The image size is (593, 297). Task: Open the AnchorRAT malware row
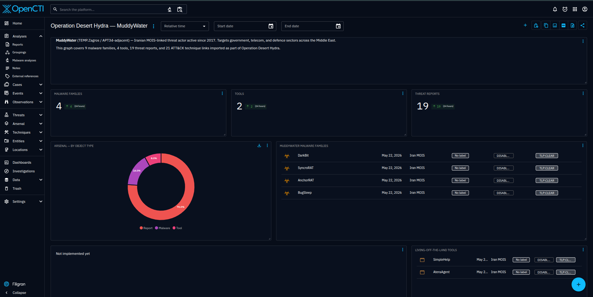[x=431, y=180]
